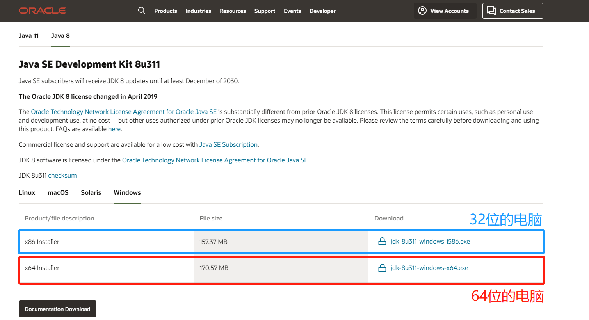
Task: Select the macOS tab
Action: click(58, 193)
